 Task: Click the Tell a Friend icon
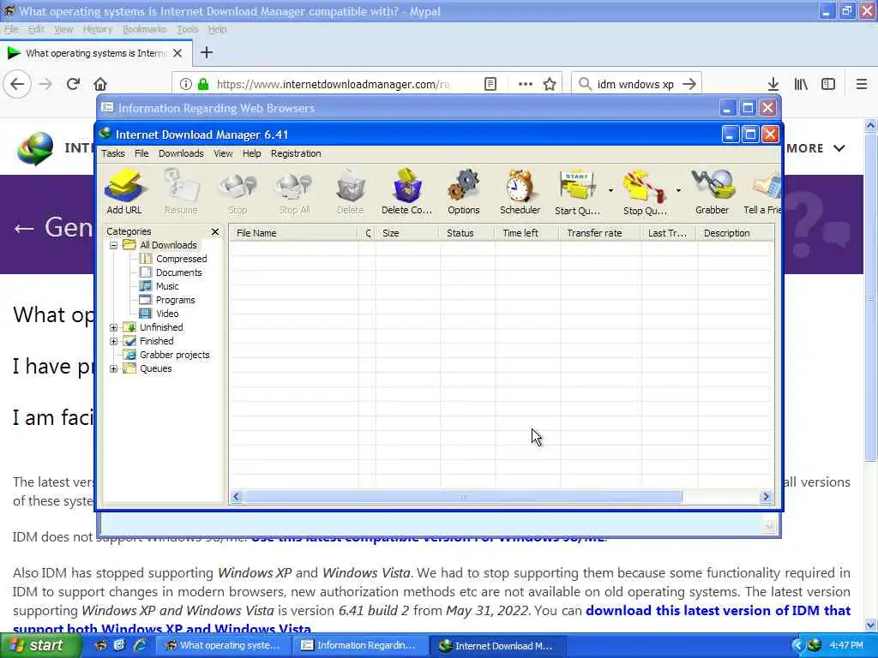pos(762,192)
